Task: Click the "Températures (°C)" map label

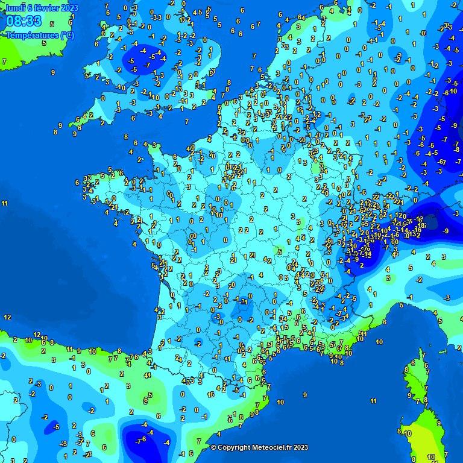Action: (x=40, y=35)
